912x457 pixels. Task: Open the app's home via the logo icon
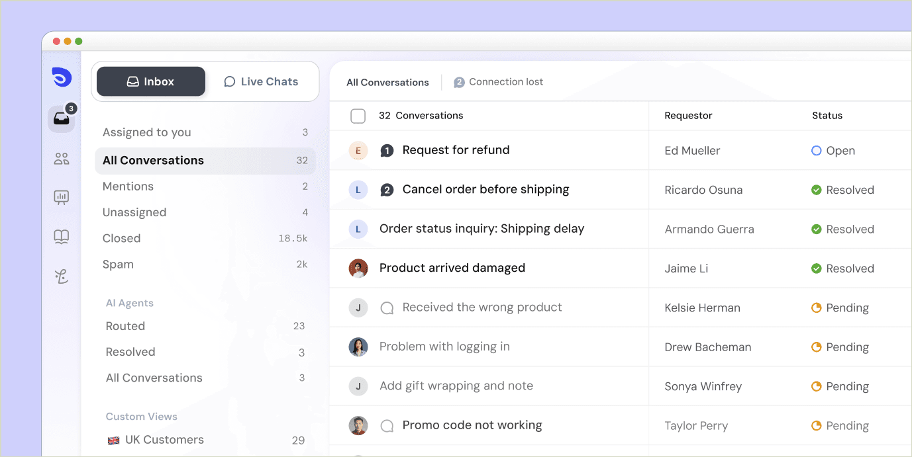pos(61,77)
